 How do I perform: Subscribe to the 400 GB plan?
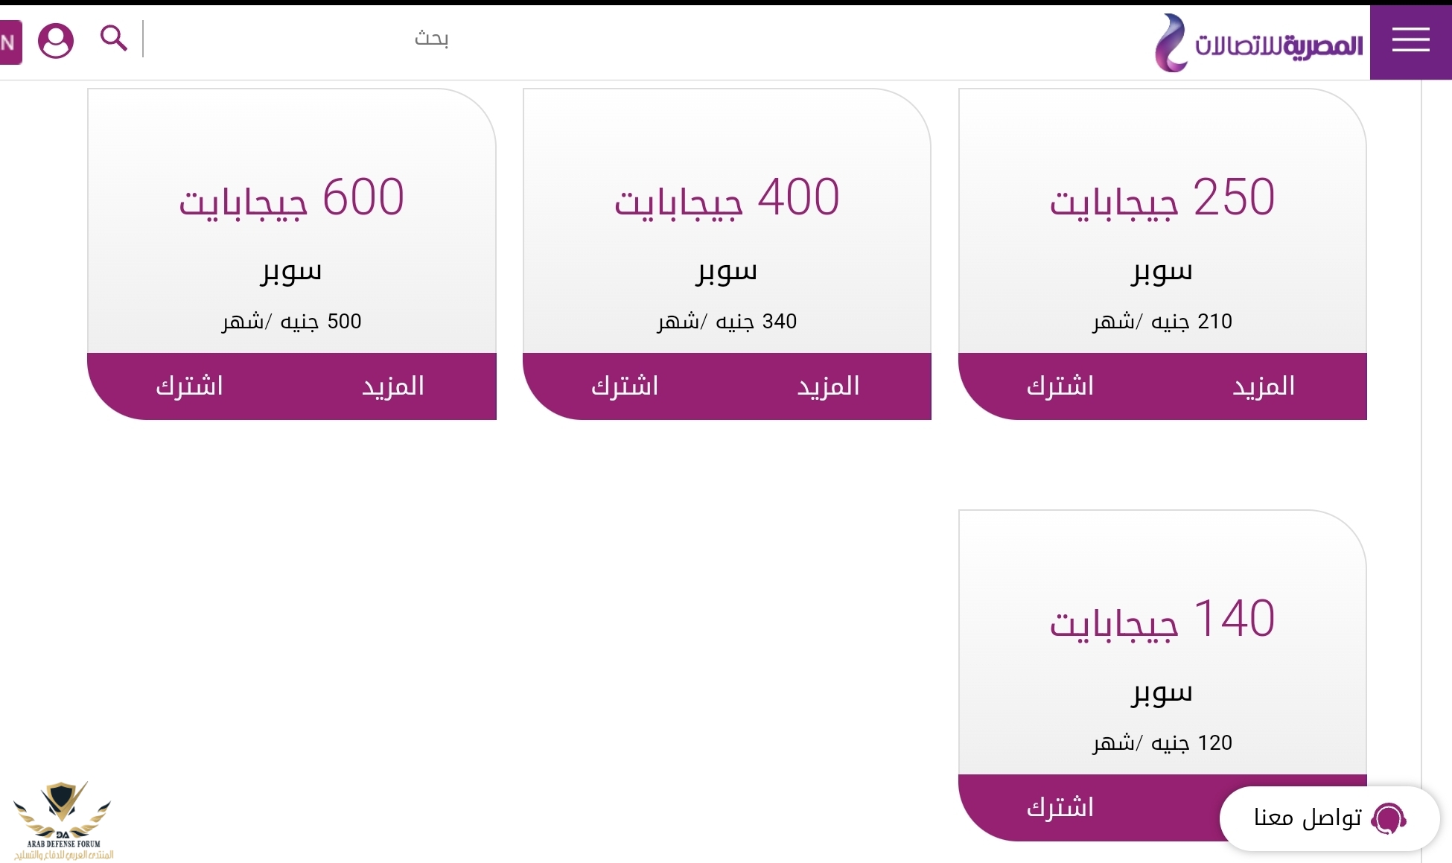point(625,386)
